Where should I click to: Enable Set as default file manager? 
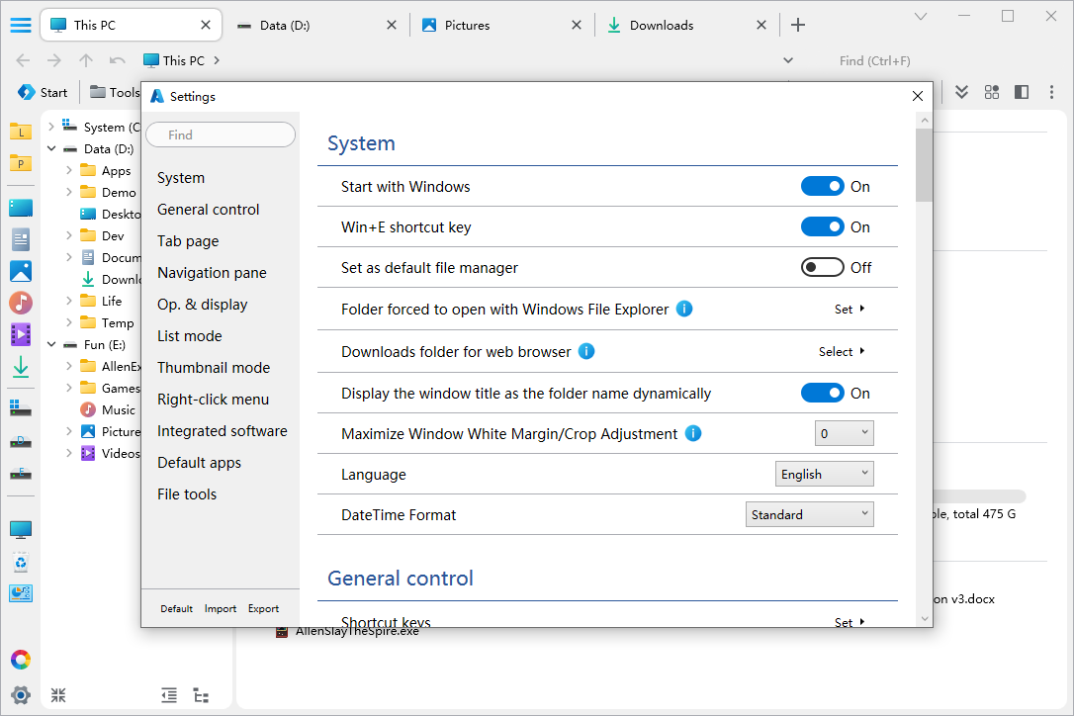822,267
